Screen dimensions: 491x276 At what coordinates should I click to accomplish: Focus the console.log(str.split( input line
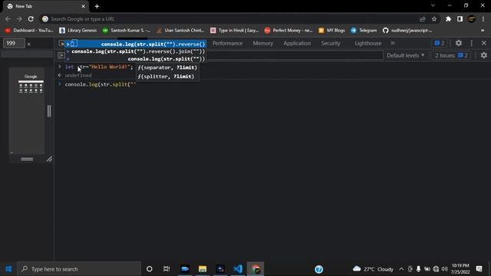coord(101,84)
